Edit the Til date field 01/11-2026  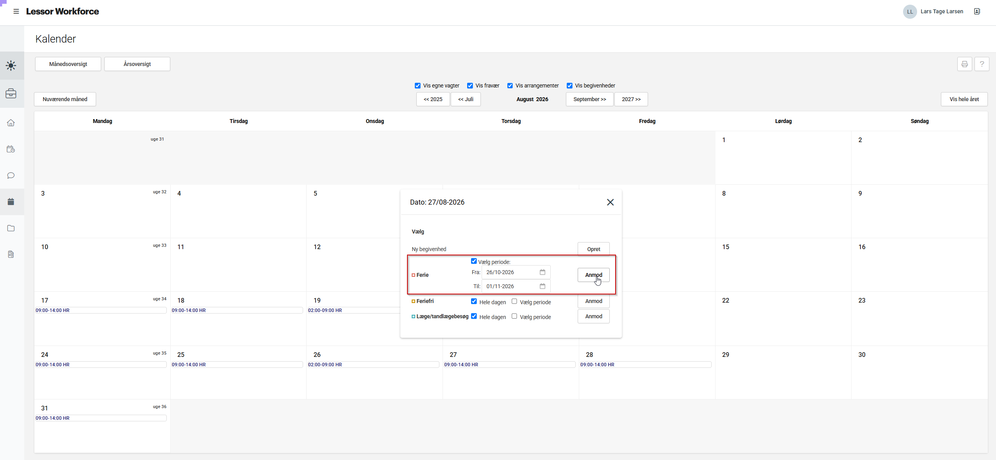point(516,286)
